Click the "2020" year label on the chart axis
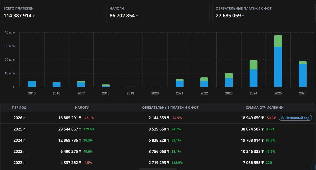 (155, 93)
